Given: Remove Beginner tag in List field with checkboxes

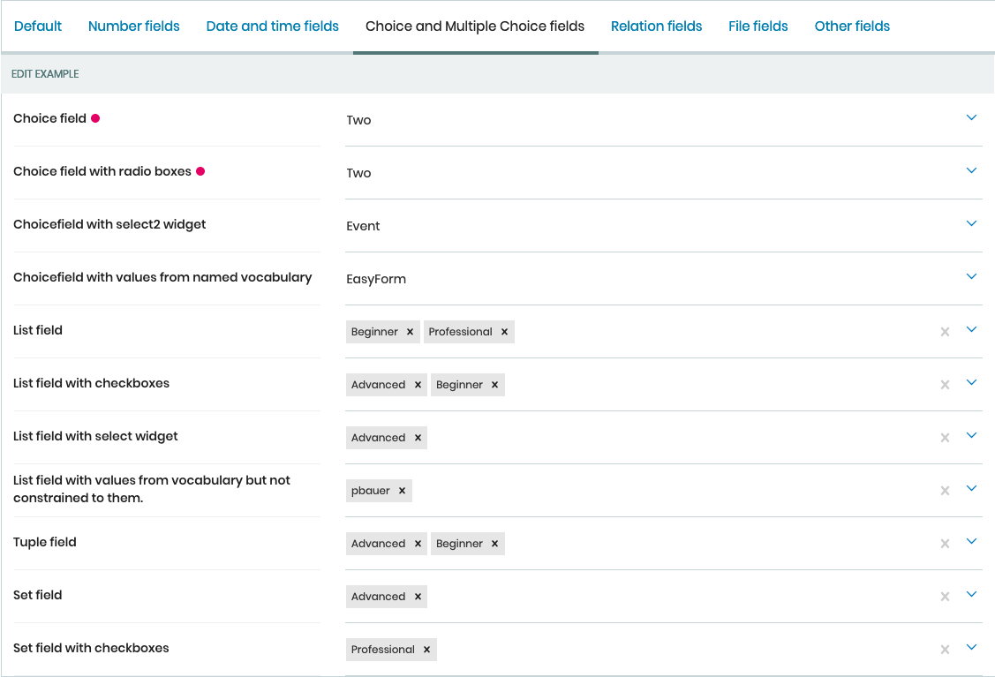Looking at the screenshot, I should click(494, 385).
